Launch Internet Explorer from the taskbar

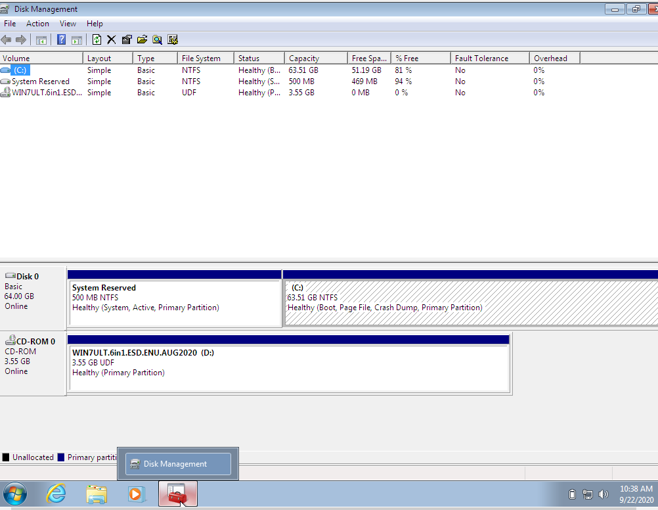point(56,494)
